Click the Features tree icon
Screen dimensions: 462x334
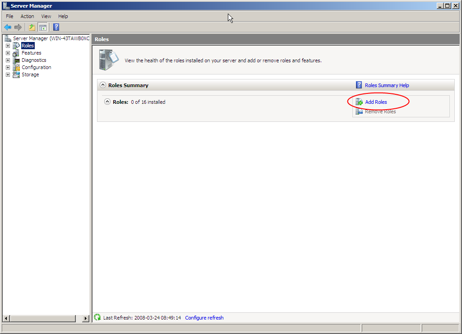16,53
